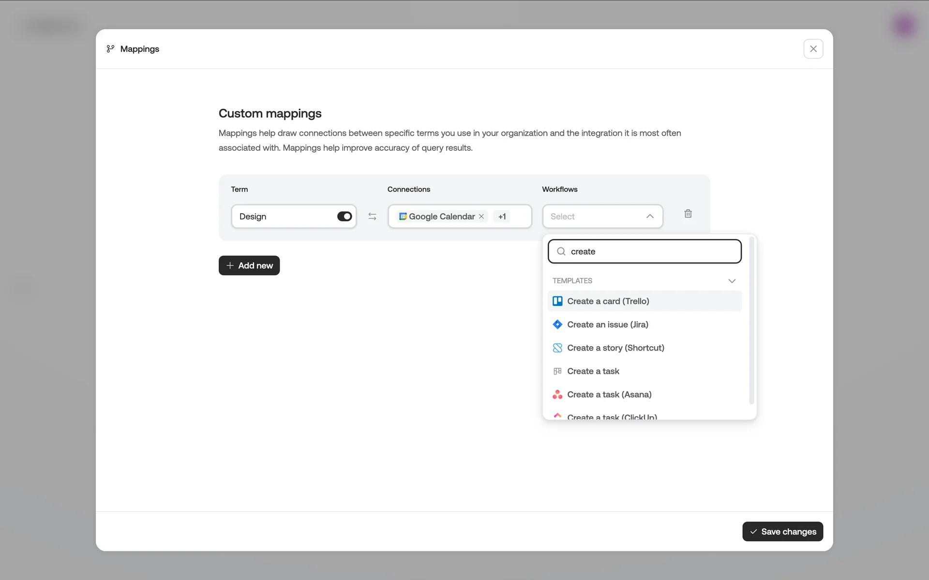Click Save changes button
929x580 pixels.
(782, 532)
